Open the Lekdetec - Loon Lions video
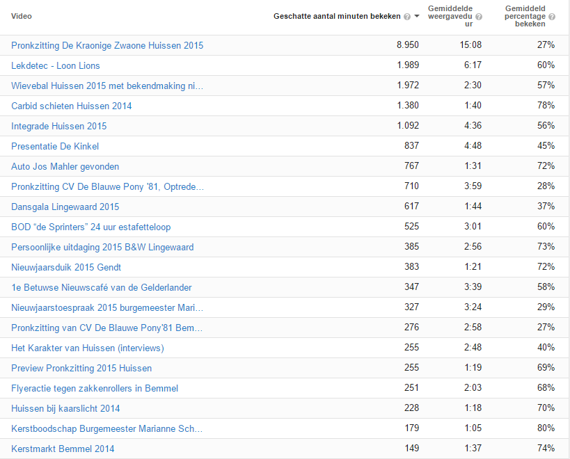The height and width of the screenshot is (459, 570). tap(56, 65)
